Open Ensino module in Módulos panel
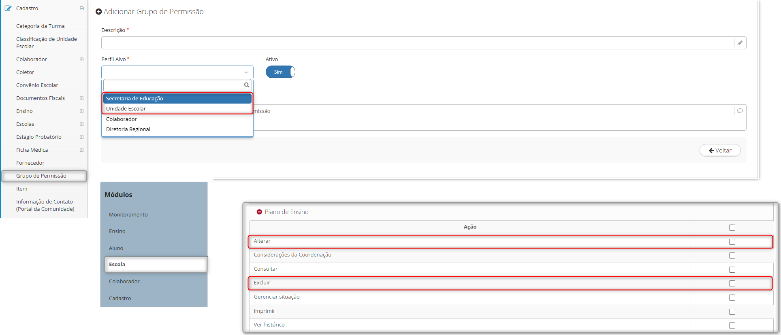Viewport: 781px width, 335px height. (117, 231)
